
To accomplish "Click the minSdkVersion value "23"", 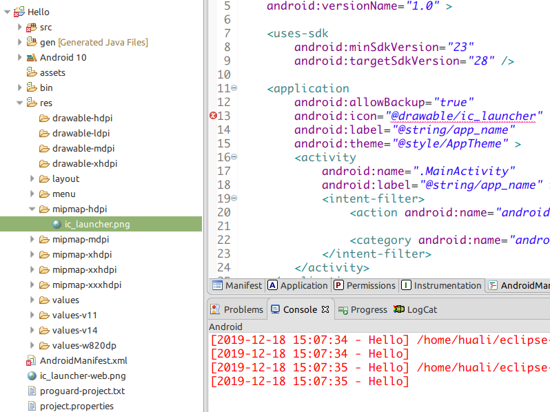I will pyautogui.click(x=460, y=47).
